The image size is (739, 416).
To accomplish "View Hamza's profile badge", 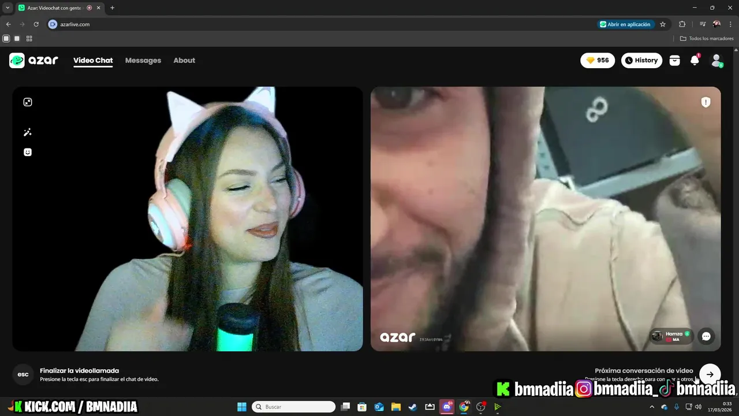I will click(671, 336).
